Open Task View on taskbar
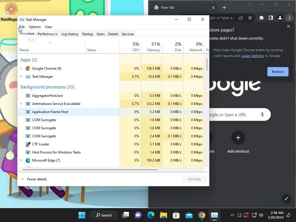Screen dimensions: 296x222 [125, 215]
